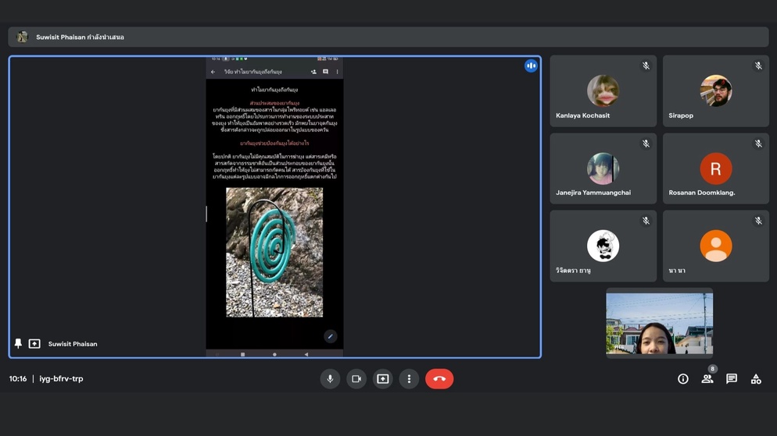The height and width of the screenshot is (436, 777).
Task: Show the participants people panel
Action: point(707,379)
